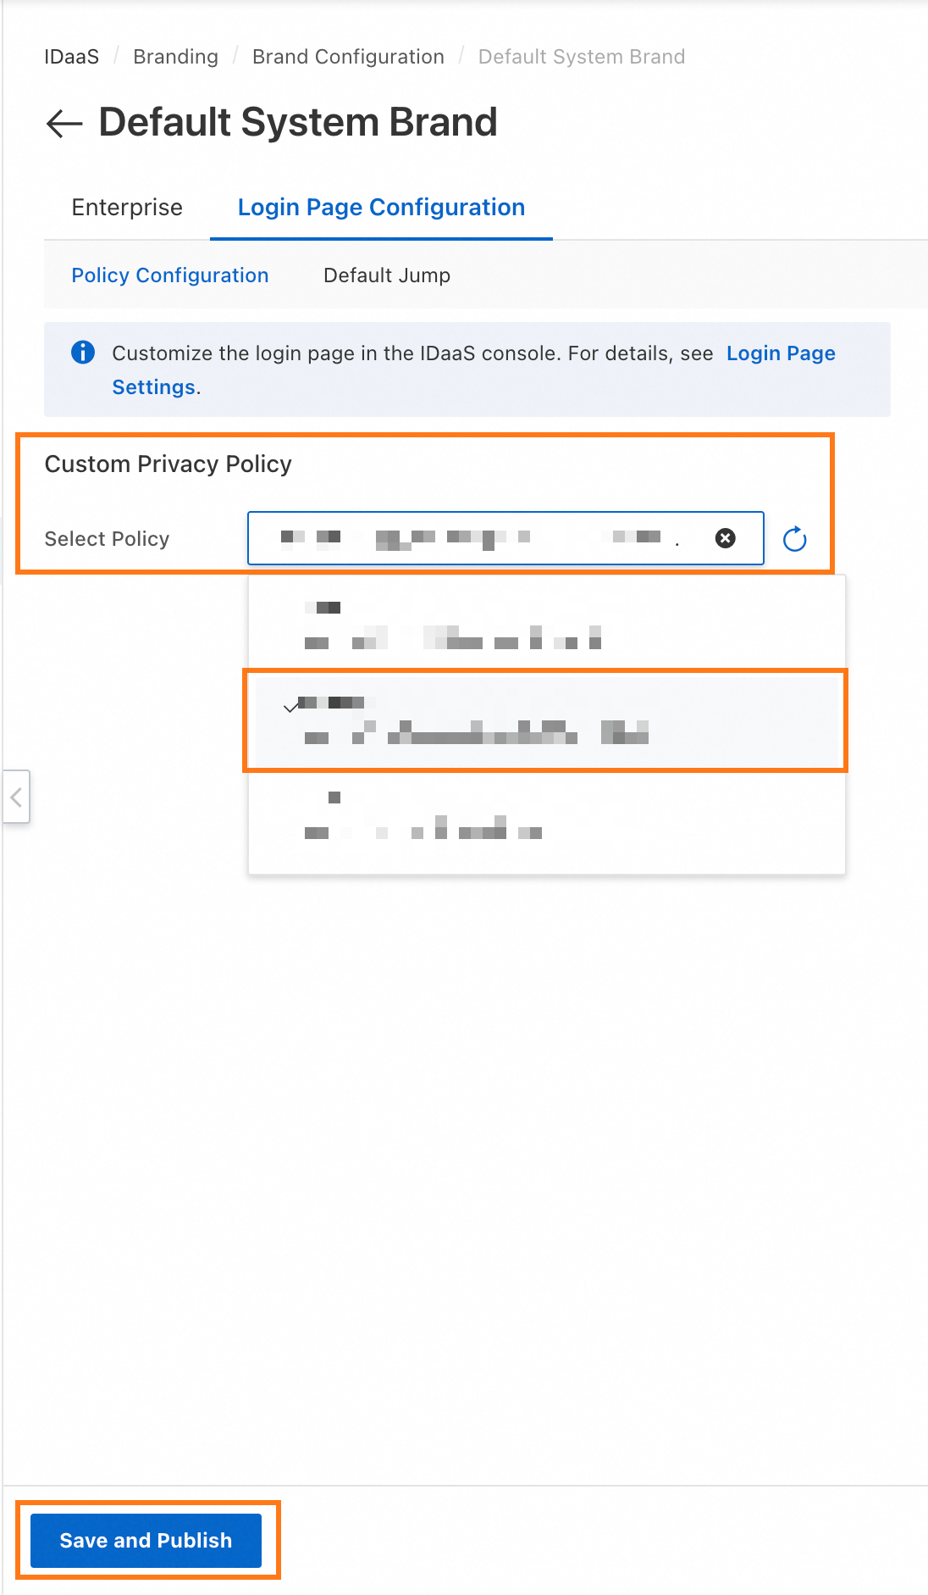Select the first policy option in the dropdown
This screenshot has height=1595, width=928.
click(x=546, y=625)
